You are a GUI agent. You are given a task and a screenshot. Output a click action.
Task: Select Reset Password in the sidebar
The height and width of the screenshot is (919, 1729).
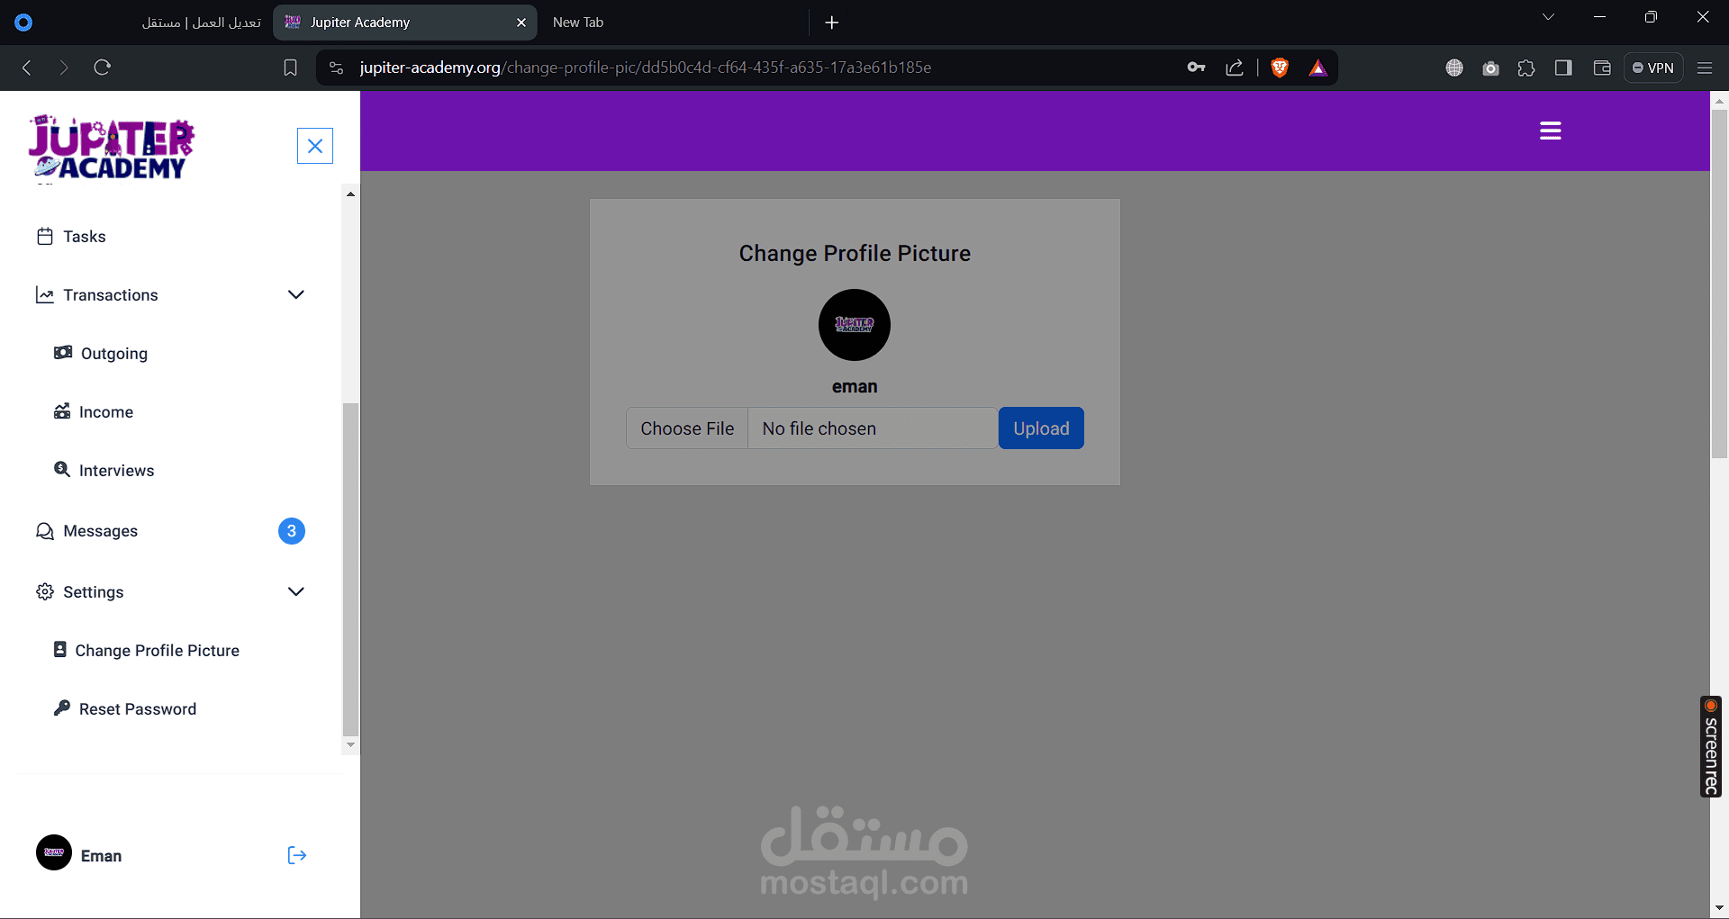pos(138,709)
